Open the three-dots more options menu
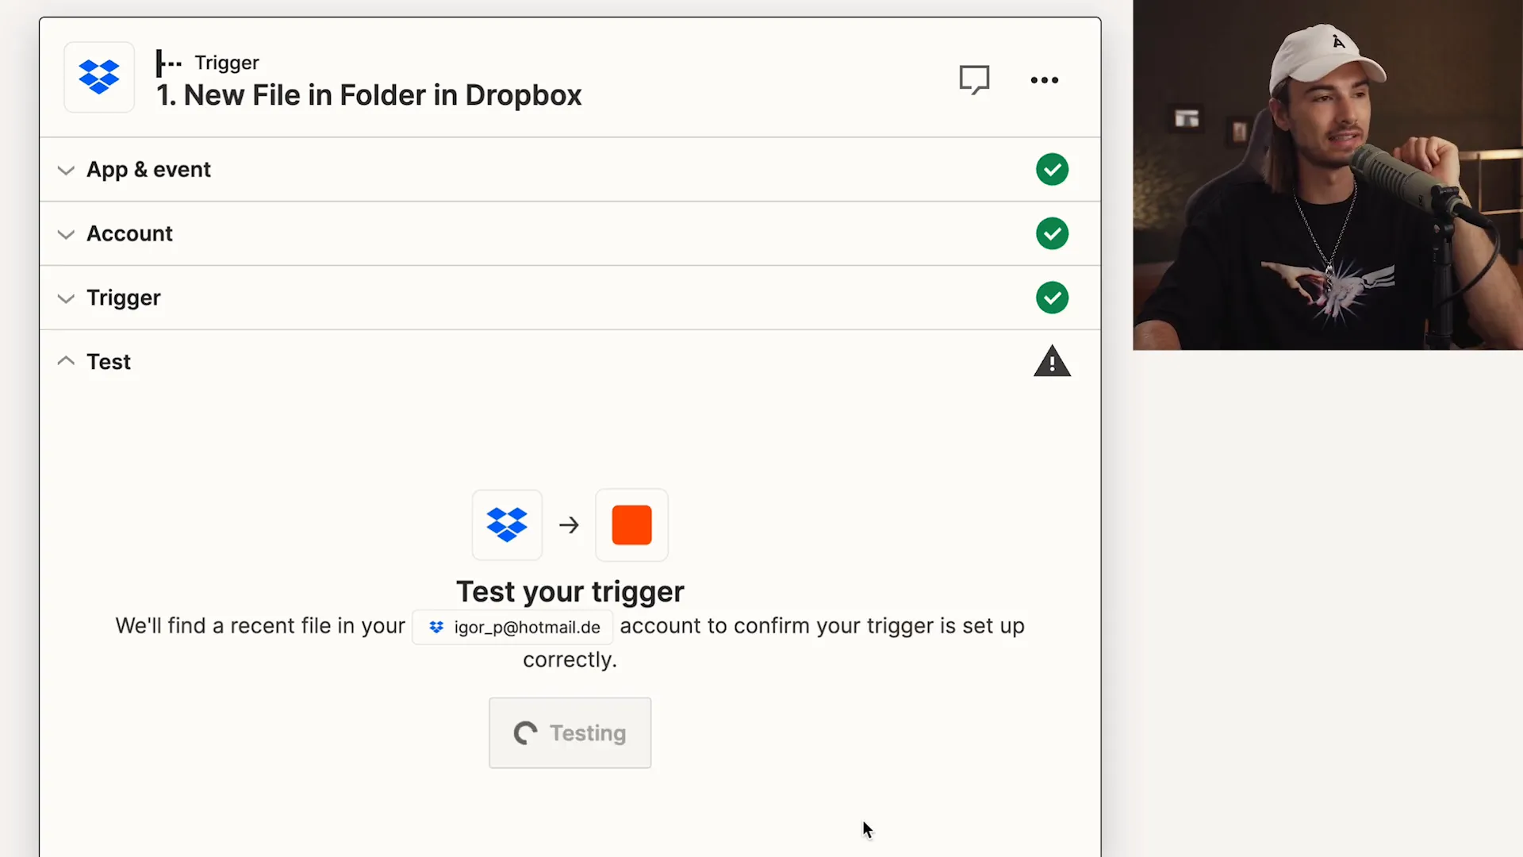This screenshot has width=1523, height=857. point(1044,79)
